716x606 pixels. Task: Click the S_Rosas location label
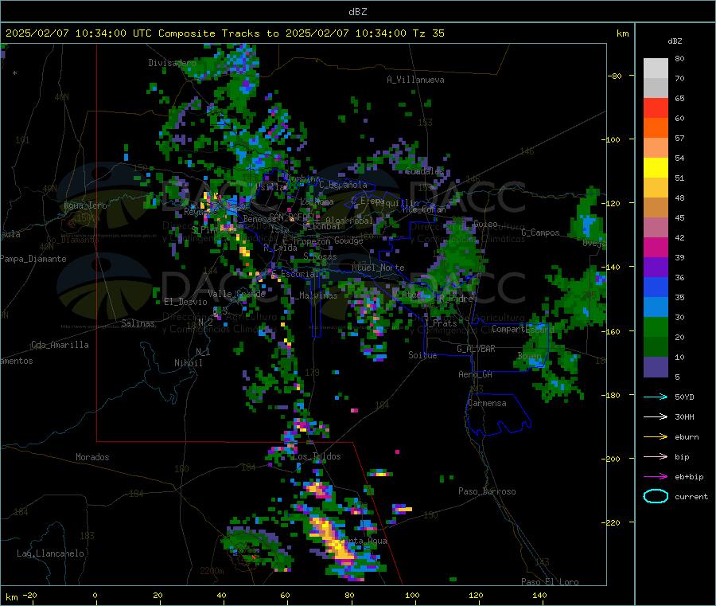pos(320,256)
